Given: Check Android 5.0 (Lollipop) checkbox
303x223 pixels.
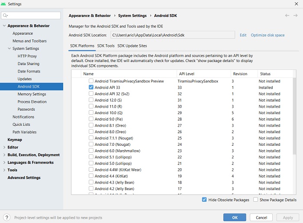Looking at the screenshot, I should [x=91, y=163].
